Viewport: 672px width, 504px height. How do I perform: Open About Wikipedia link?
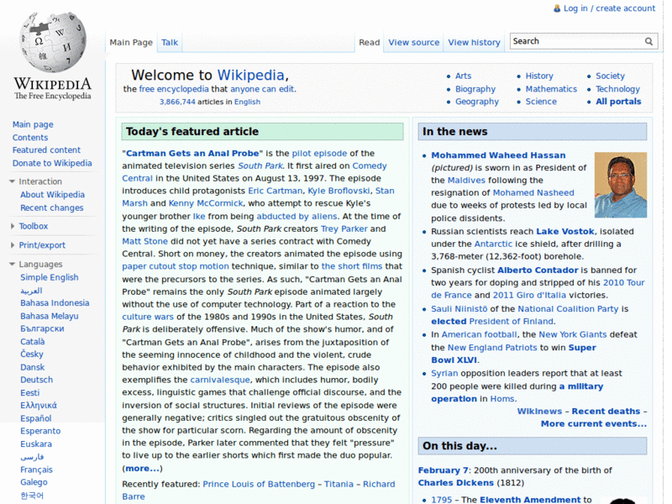[52, 195]
